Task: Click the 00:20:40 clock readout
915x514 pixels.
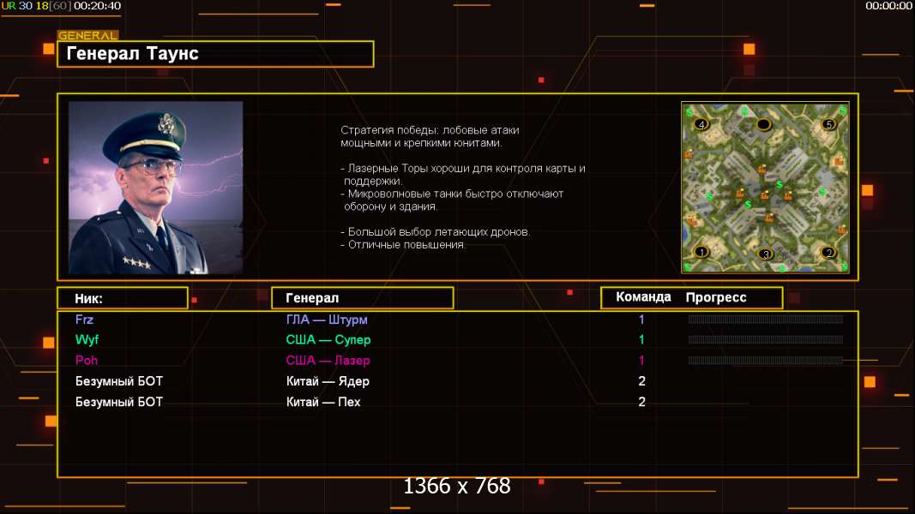Action: pos(98,6)
